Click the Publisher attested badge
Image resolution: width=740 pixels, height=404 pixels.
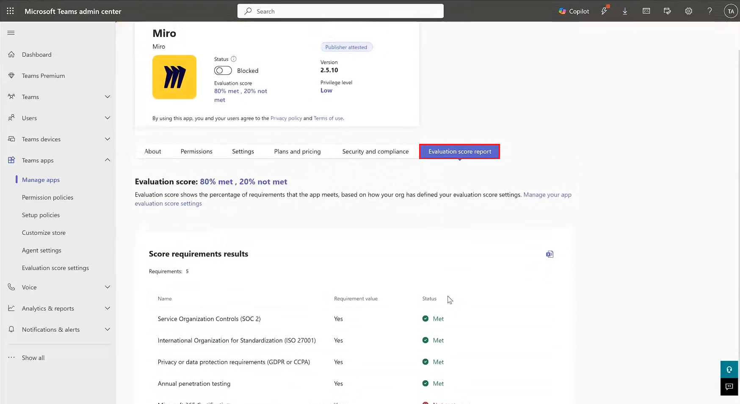click(346, 47)
